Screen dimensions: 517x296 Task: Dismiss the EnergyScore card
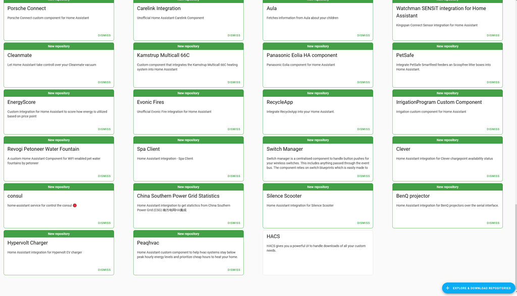[104, 129]
